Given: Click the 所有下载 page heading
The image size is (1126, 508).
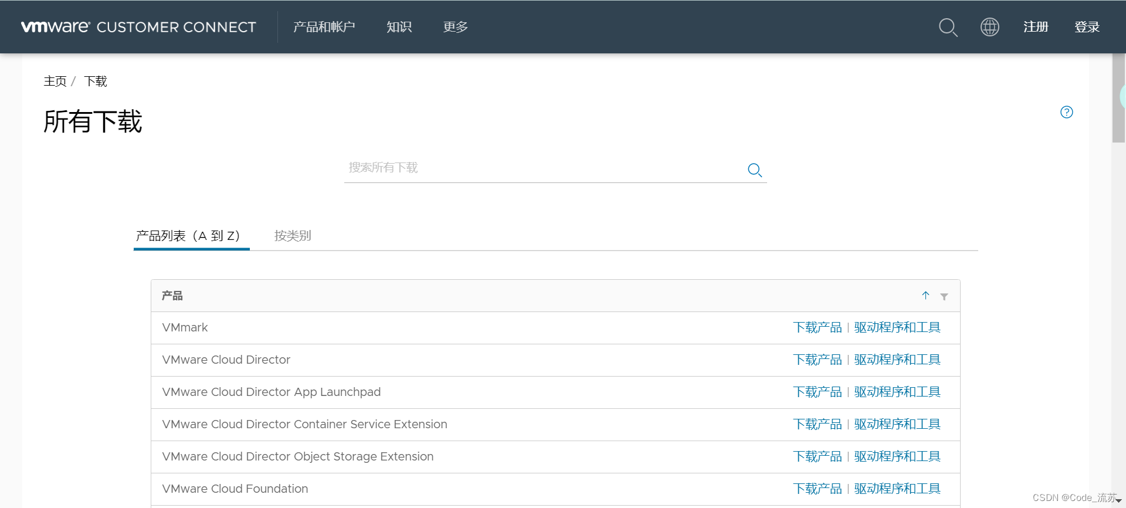Looking at the screenshot, I should [93, 121].
